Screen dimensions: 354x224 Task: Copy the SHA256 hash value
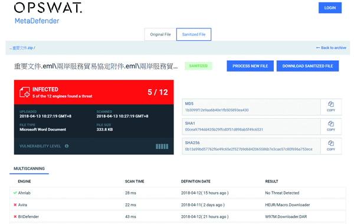click(x=331, y=146)
